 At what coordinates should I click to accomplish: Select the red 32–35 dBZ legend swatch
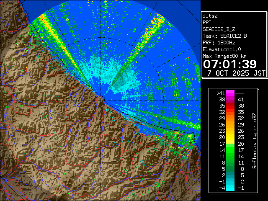(230, 112)
